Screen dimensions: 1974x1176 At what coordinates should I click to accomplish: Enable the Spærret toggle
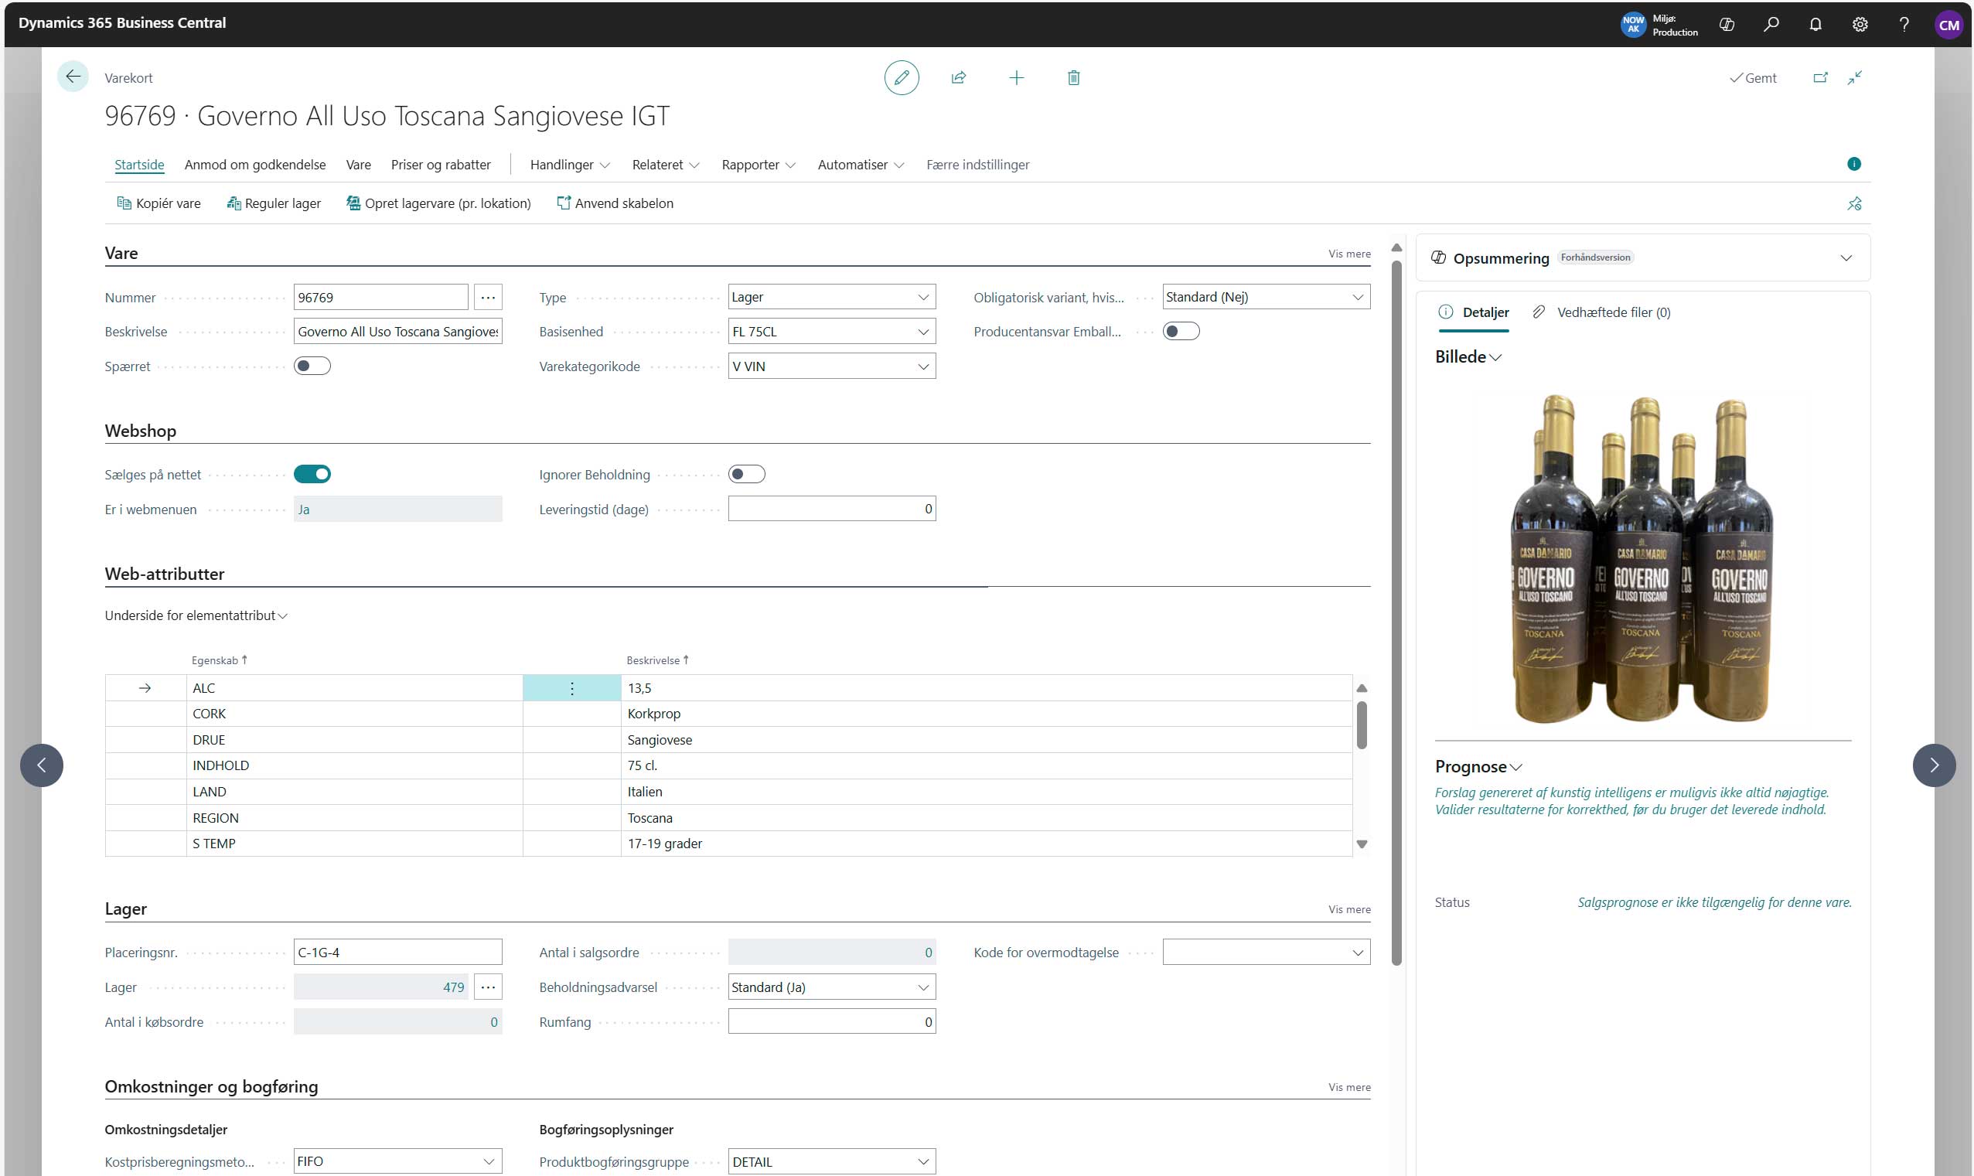[x=312, y=365]
